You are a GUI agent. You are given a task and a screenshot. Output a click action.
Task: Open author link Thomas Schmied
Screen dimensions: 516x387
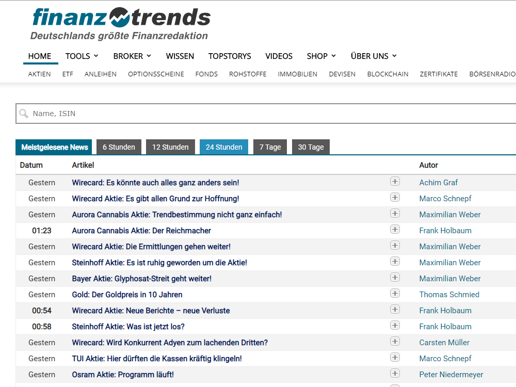pos(449,295)
